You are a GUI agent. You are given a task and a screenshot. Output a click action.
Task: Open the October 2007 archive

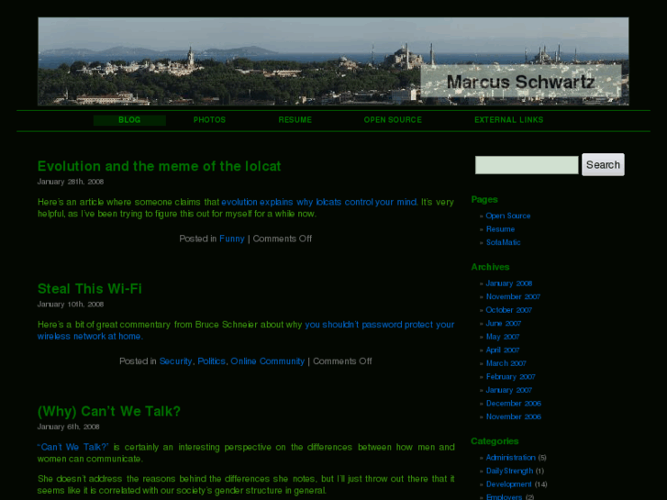[x=509, y=310]
